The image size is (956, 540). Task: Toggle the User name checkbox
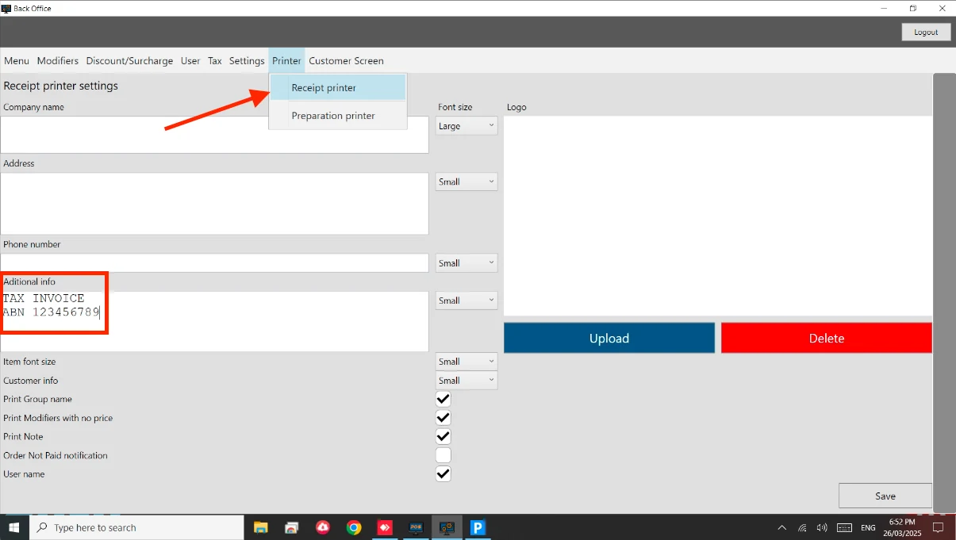tap(443, 474)
